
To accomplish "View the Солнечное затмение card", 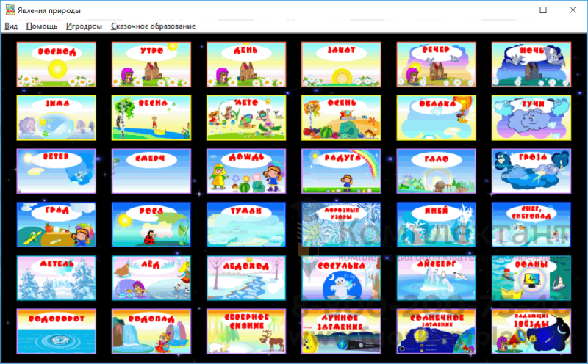I will click(x=437, y=332).
